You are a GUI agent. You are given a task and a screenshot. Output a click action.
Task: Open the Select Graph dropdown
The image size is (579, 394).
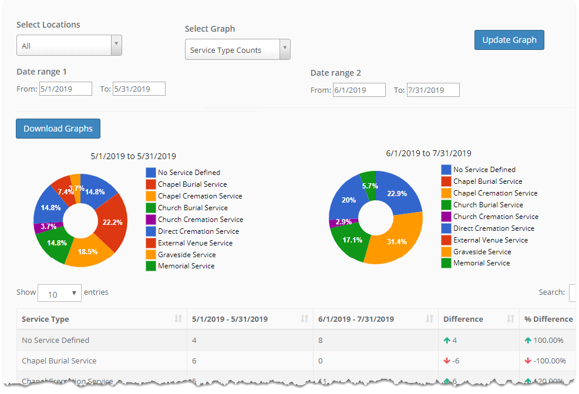coord(237,50)
